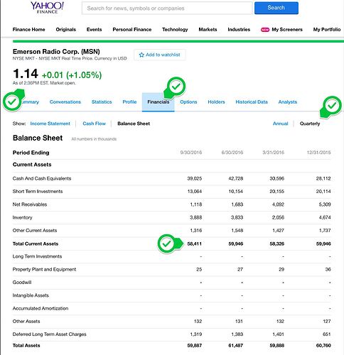Open the Historical Data tab
This screenshot has width=344, height=355.
coord(252,102)
